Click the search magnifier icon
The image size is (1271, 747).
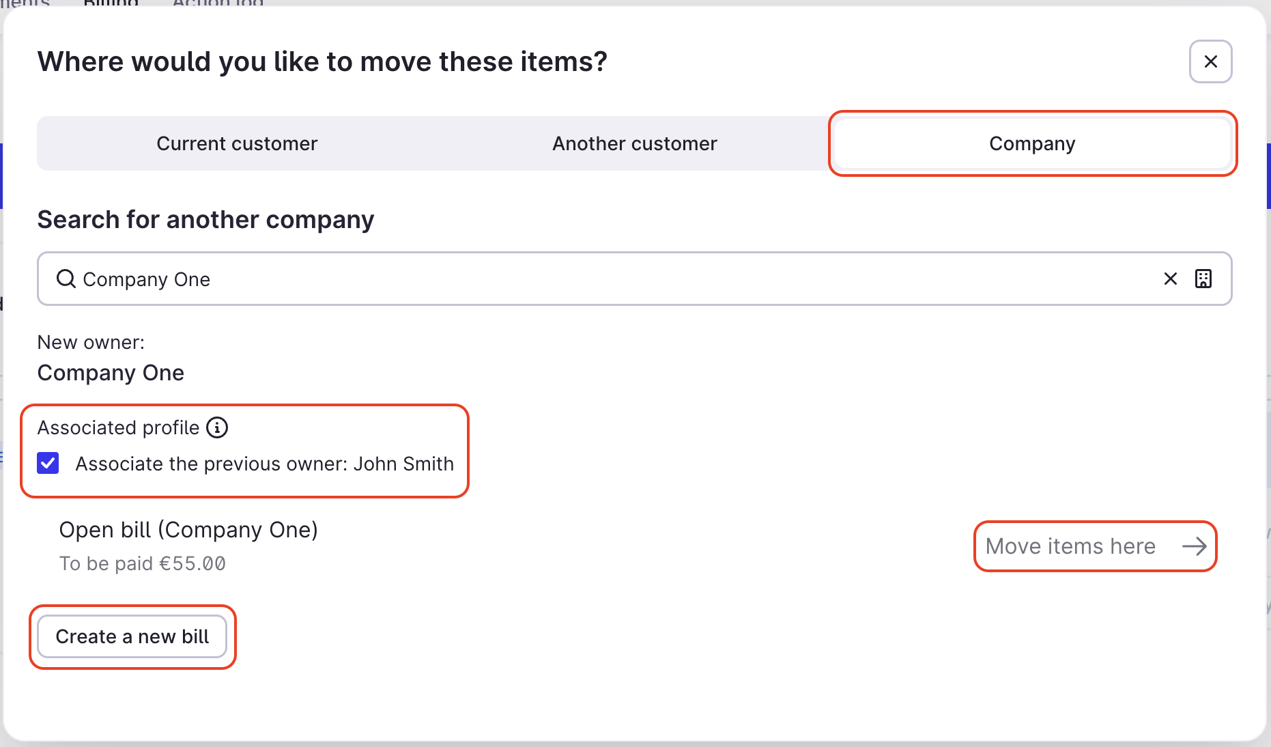[66, 279]
